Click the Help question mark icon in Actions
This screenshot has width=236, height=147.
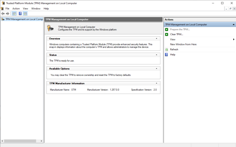point(167,55)
